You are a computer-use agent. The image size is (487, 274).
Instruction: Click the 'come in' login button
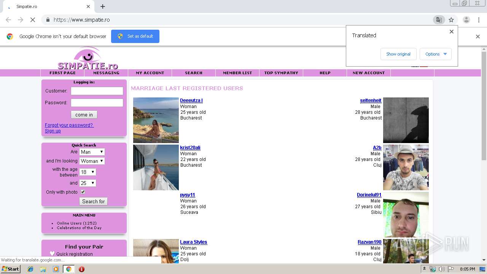pyautogui.click(x=84, y=115)
